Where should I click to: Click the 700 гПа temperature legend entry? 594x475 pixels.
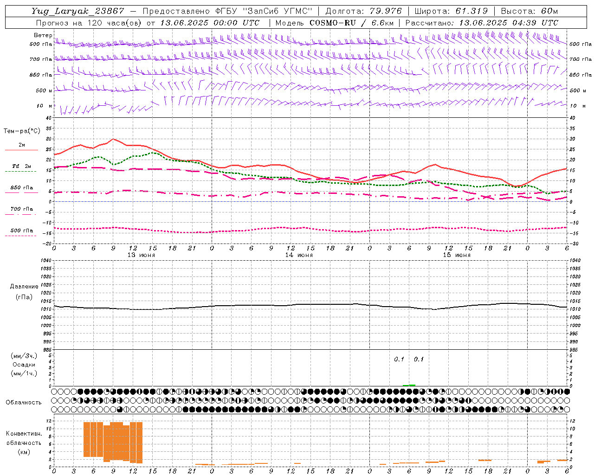tap(22, 209)
